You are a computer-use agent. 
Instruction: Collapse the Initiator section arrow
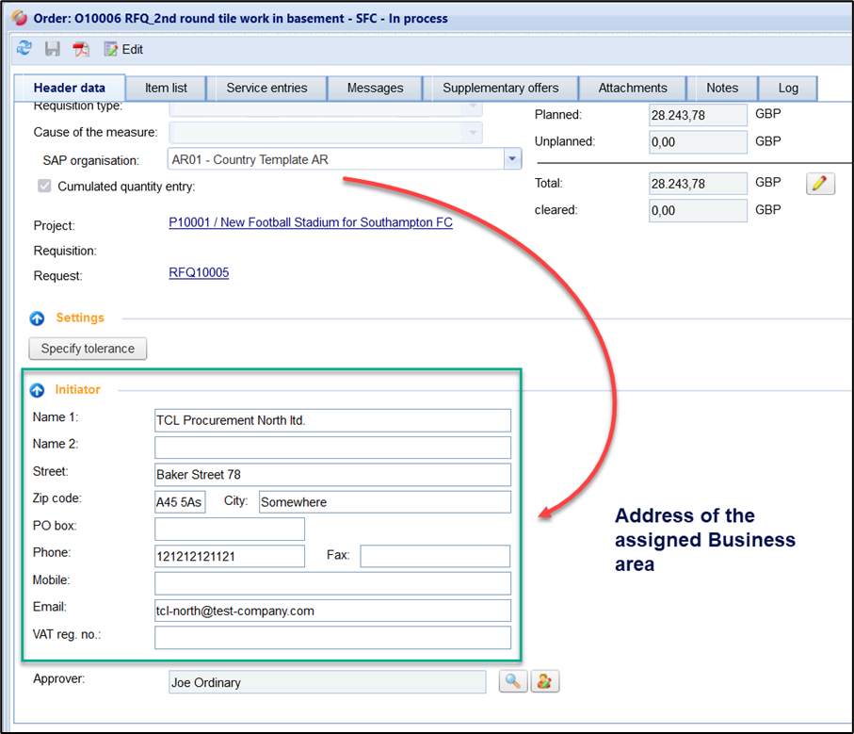(38, 390)
